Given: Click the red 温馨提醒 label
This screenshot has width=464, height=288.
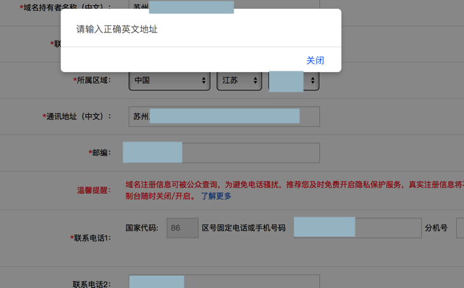Looking at the screenshot, I should (x=94, y=191).
